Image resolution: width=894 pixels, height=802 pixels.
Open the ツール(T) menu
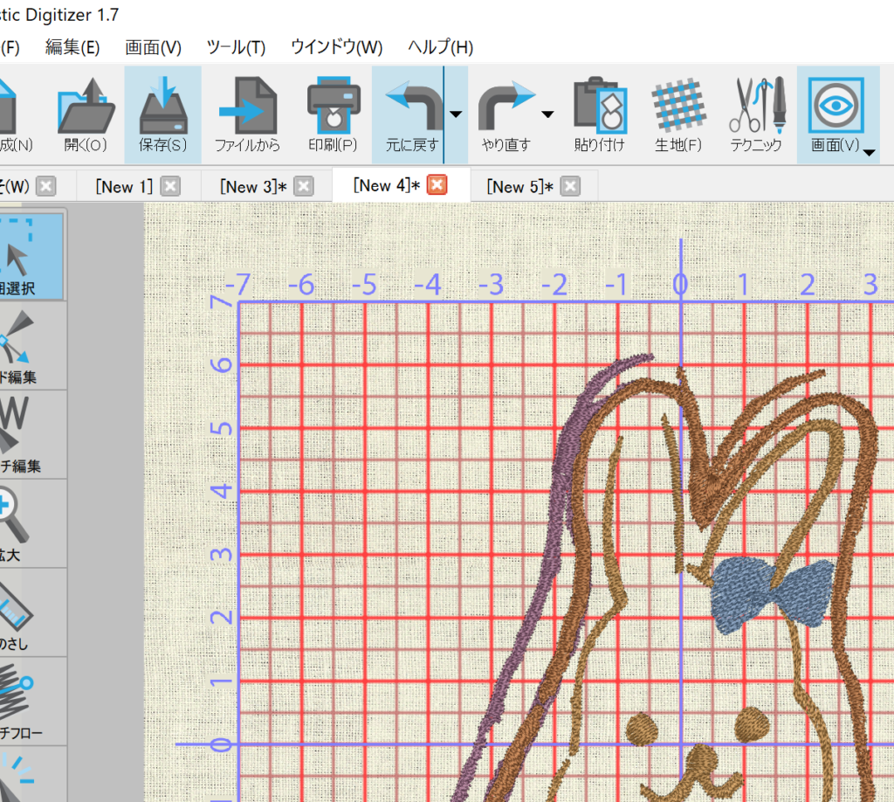tap(236, 47)
